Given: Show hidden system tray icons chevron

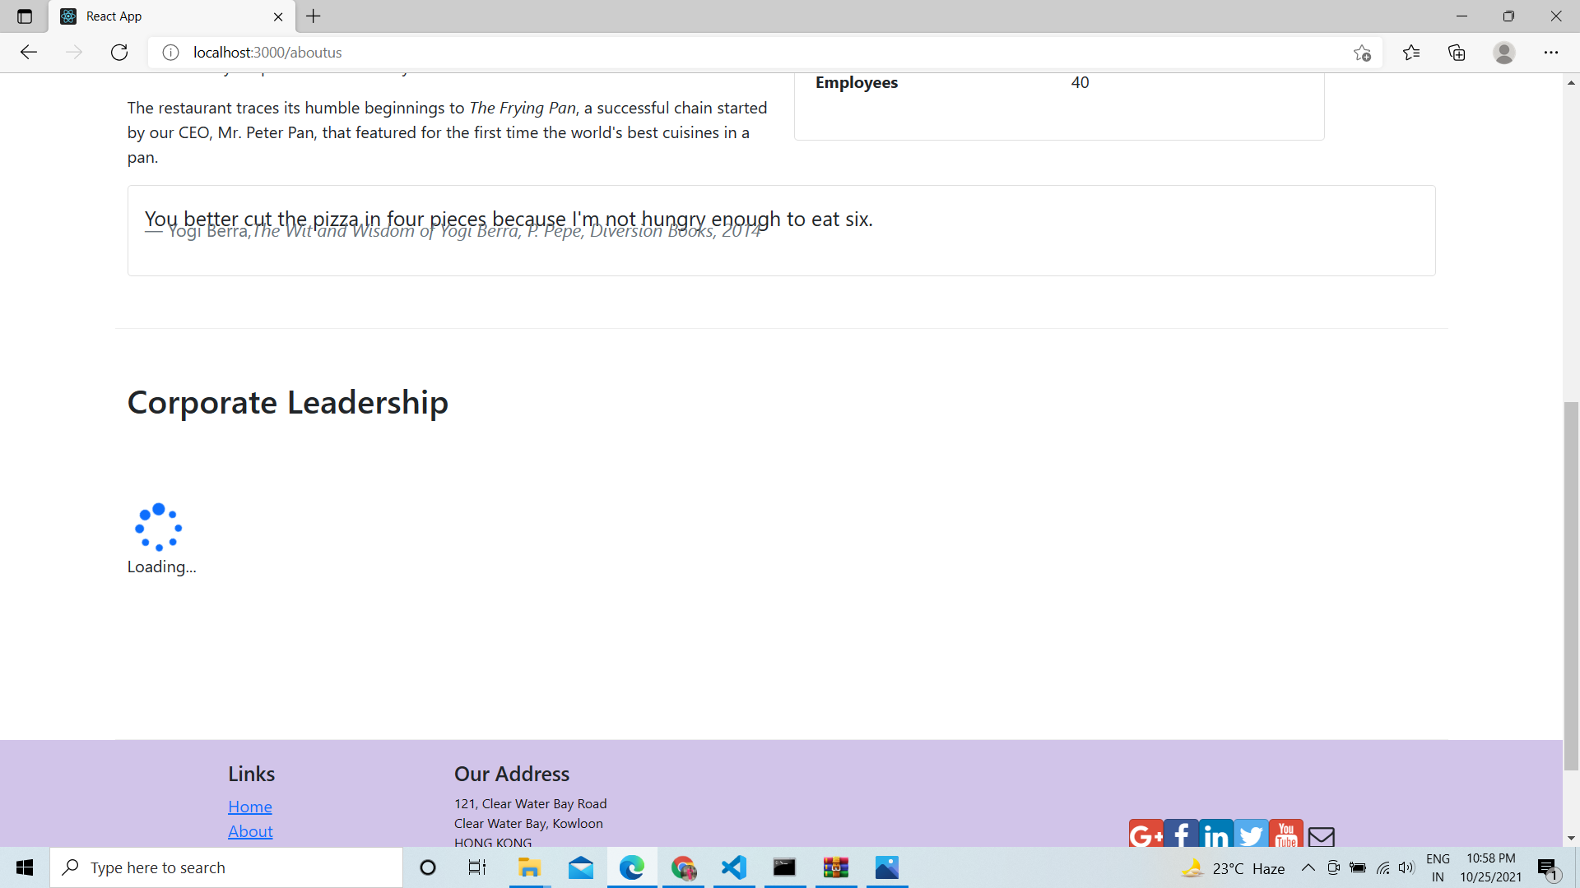Looking at the screenshot, I should tap(1308, 867).
